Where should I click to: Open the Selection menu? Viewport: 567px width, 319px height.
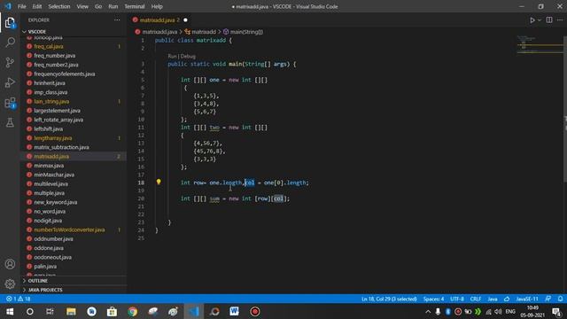pos(59,6)
